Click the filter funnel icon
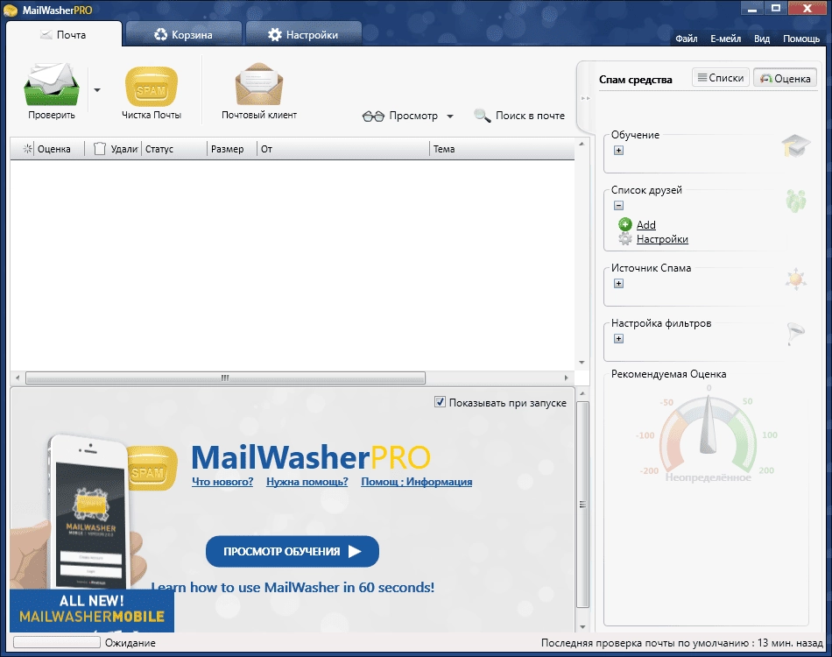832x657 pixels. [795, 334]
